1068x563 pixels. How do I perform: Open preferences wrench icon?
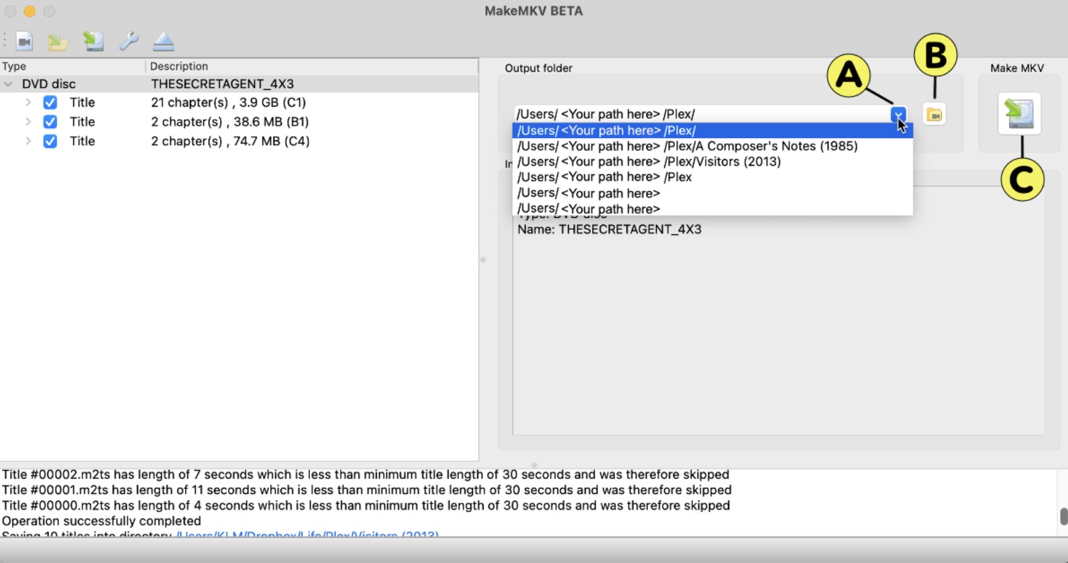click(129, 42)
